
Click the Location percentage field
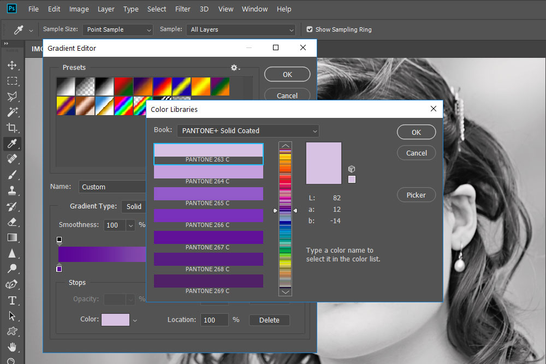(214, 320)
